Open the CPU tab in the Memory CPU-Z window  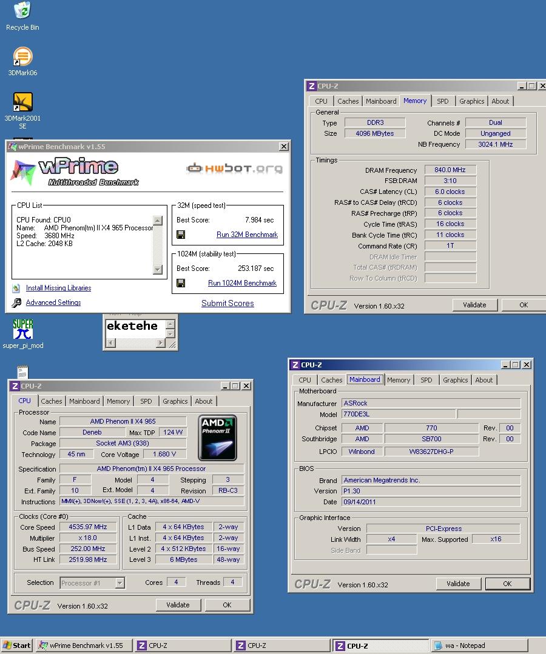click(321, 101)
